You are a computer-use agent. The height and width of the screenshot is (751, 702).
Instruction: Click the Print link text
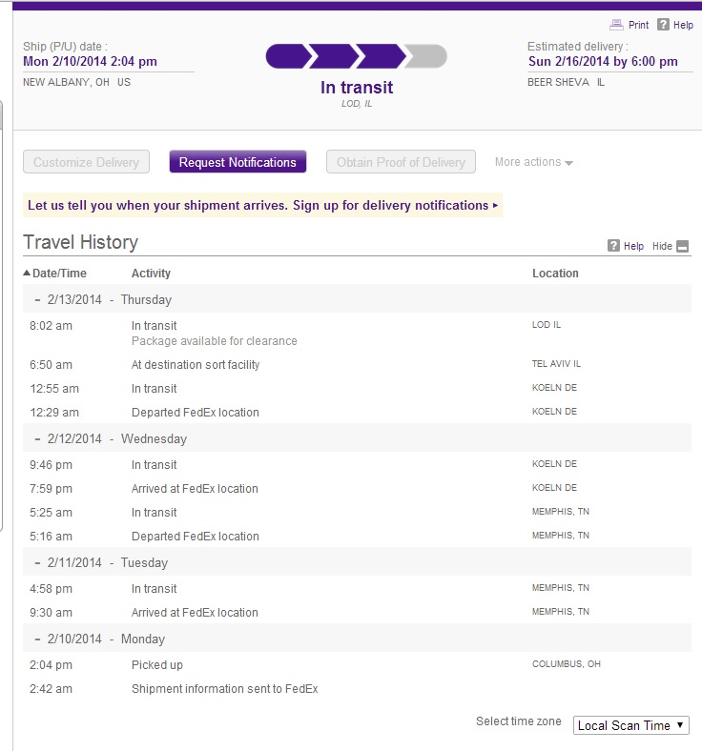(x=638, y=26)
